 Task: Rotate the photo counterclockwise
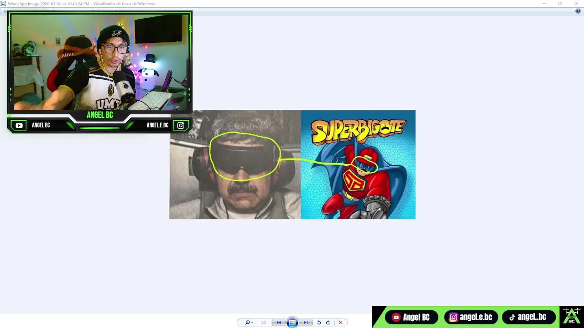pos(319,323)
